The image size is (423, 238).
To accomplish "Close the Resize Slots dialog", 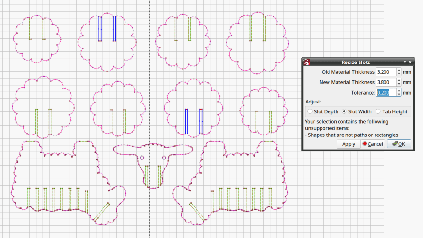I will pos(410,62).
